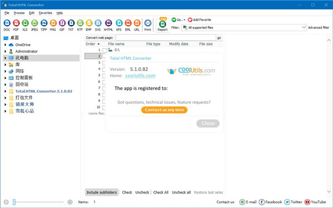Viewport: 333px width, 208px height.
Task: Open the Go dropdown arrow
Action: [x=184, y=20]
